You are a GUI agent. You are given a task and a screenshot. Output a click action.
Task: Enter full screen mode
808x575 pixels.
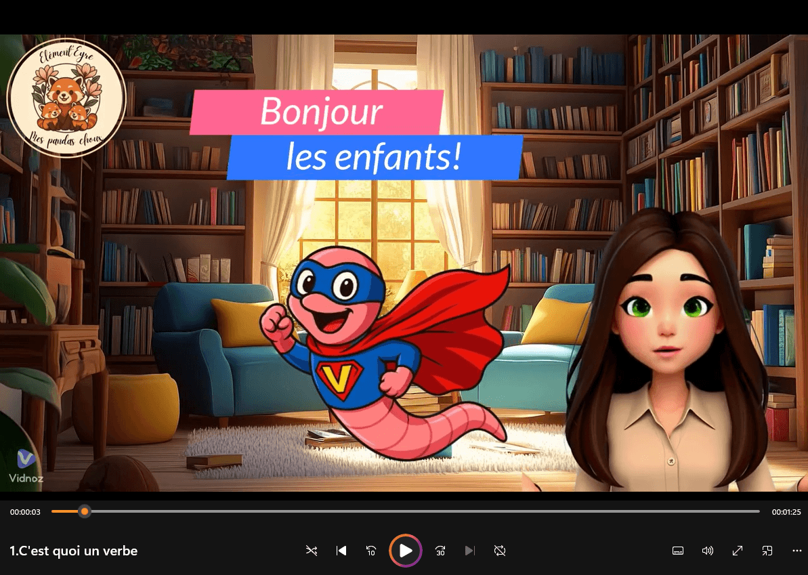[x=738, y=550]
